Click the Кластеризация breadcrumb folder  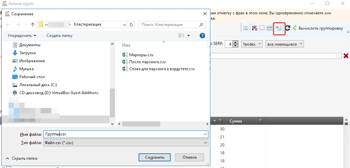coord(87,24)
